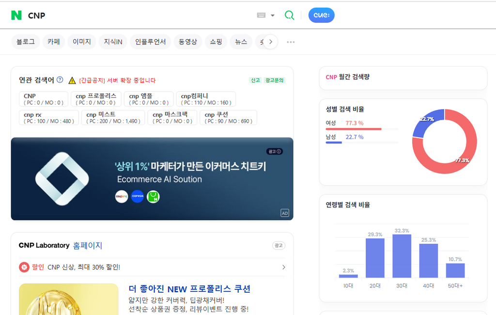Select the CNP related keyword chip
Image resolution: width=496 pixels, height=315 pixels.
(x=44, y=99)
